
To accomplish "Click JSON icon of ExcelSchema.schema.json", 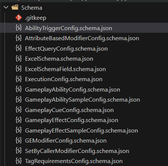I will [x=19, y=58].
